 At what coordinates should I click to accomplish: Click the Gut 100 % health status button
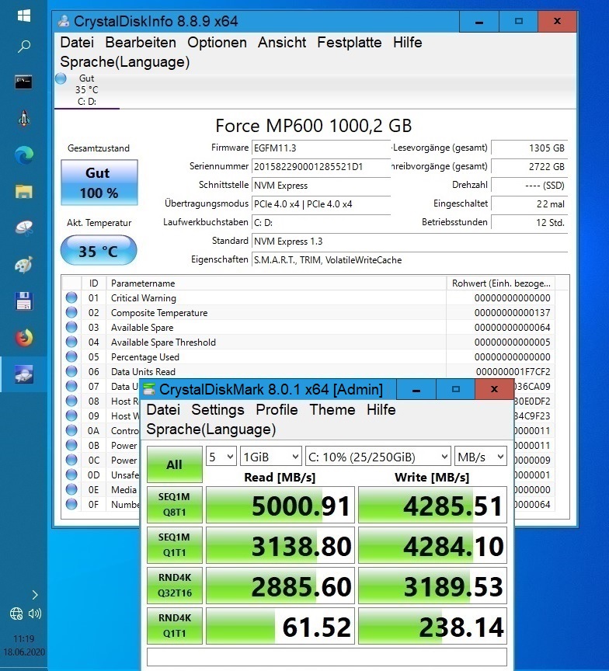99,183
